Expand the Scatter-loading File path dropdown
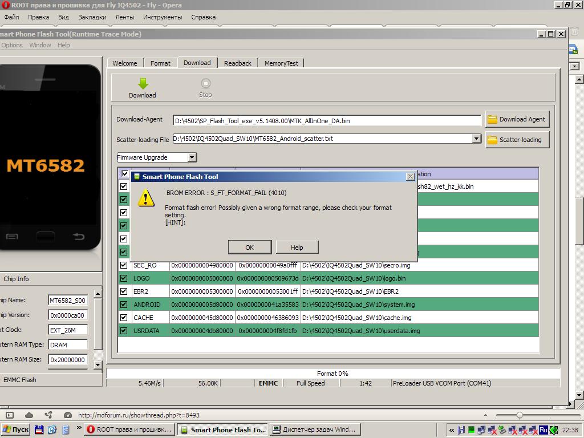 (477, 139)
